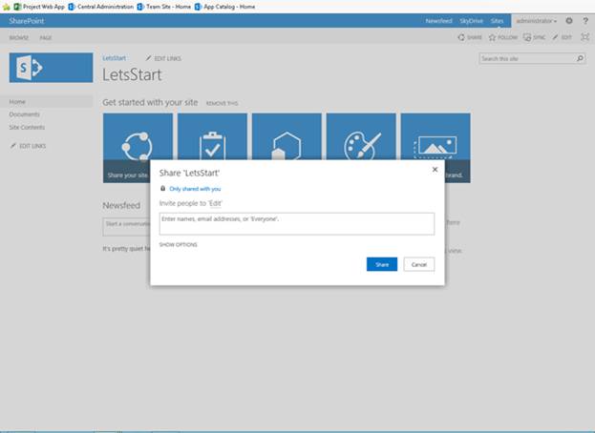Click the focus on content icon

[x=585, y=37]
